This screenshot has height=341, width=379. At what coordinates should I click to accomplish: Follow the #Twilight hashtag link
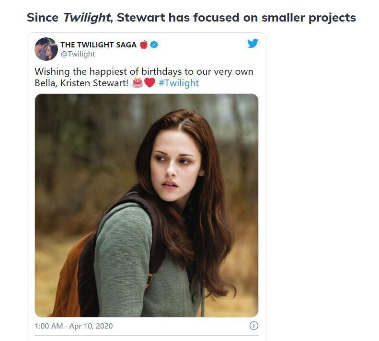(x=178, y=83)
